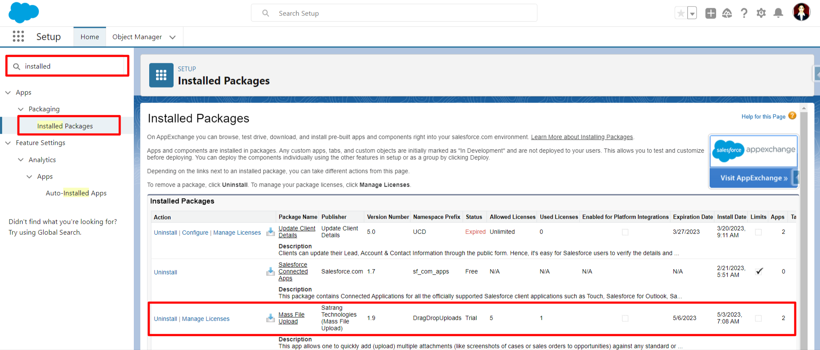Click Uninstall for Salesforce Connected Apps
The image size is (820, 350).
pyautogui.click(x=165, y=272)
